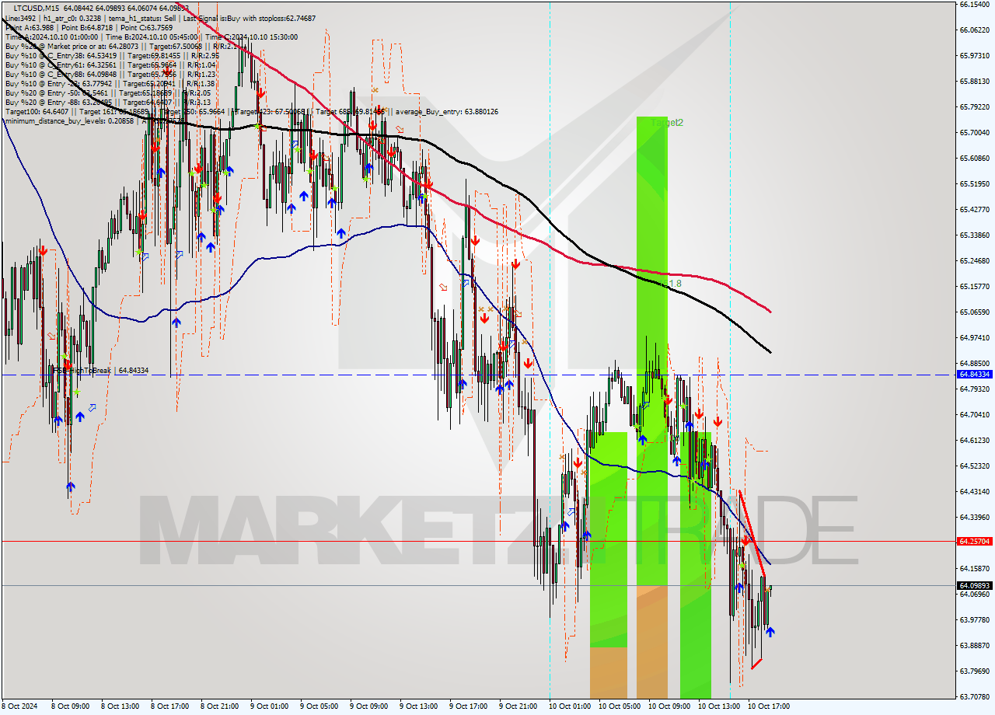Click the 64.52320 price axis label

point(975,466)
